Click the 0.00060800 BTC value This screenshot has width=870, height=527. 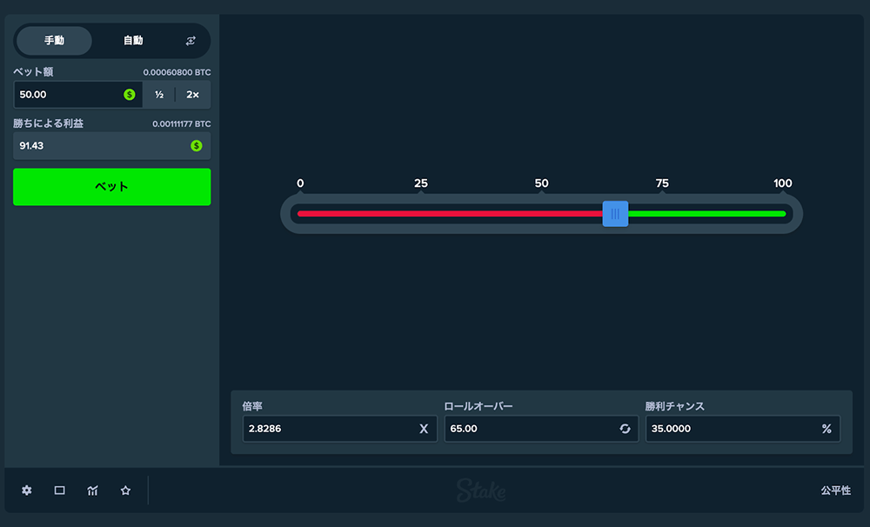point(177,72)
